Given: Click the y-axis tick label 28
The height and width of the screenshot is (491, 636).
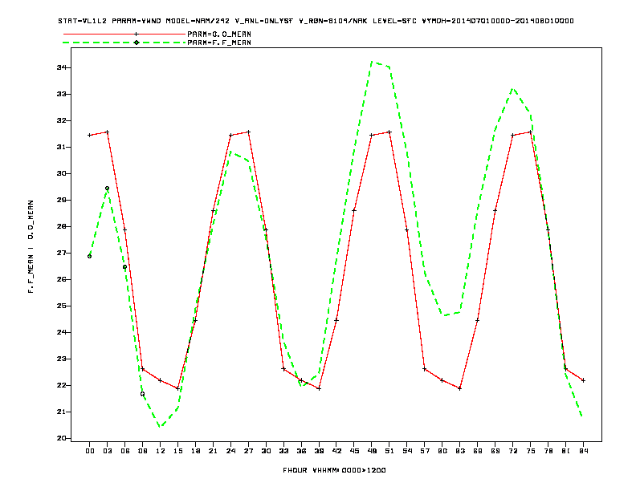Looking at the screenshot, I should point(62,226).
